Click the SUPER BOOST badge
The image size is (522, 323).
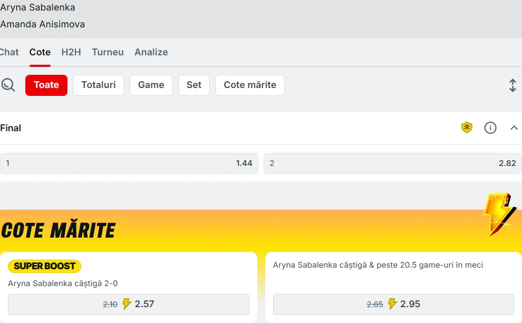coord(45,266)
